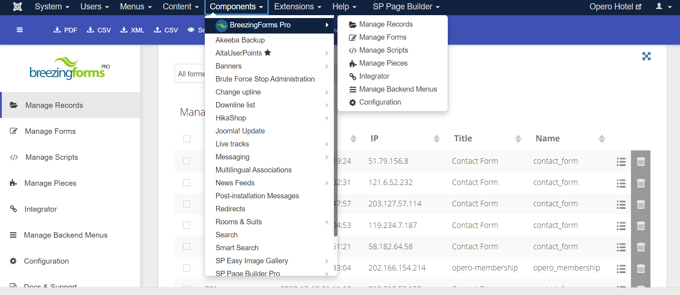Check the row checkbox for 58.182.64.58
The width and height of the screenshot is (680, 295).
(x=186, y=246)
